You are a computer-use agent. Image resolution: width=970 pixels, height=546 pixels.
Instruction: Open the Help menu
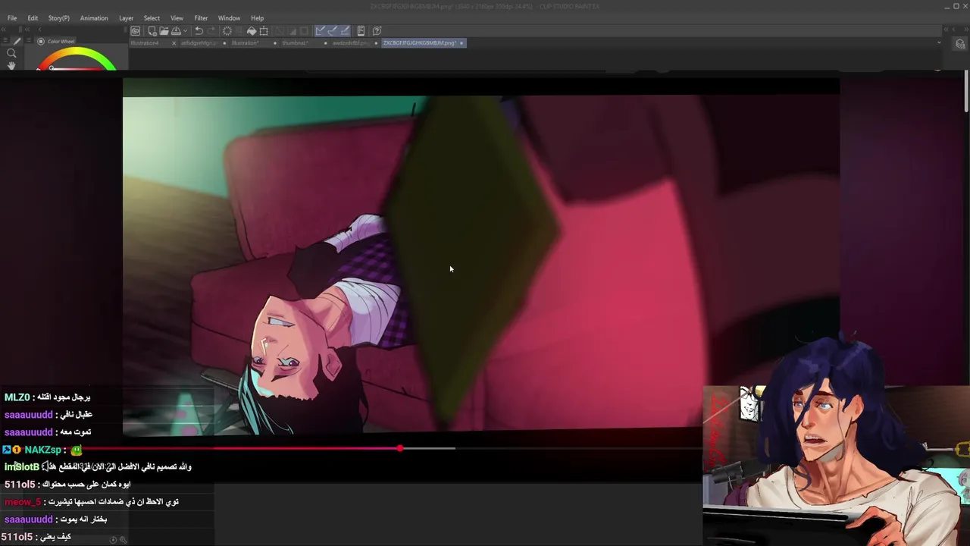[258, 18]
